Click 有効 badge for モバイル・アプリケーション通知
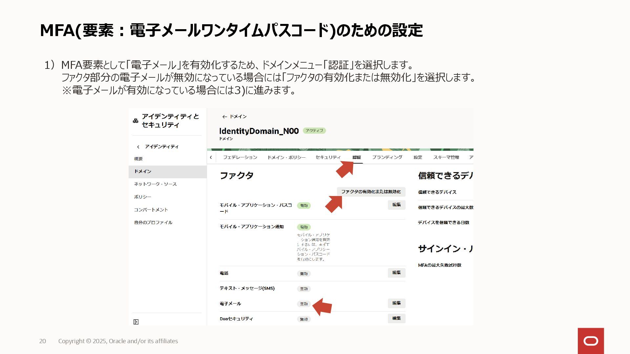 (x=304, y=227)
